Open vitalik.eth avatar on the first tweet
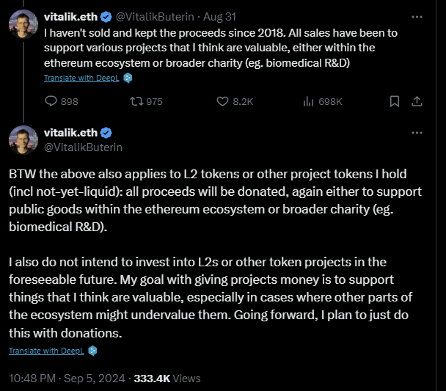446x391 pixels. click(23, 24)
